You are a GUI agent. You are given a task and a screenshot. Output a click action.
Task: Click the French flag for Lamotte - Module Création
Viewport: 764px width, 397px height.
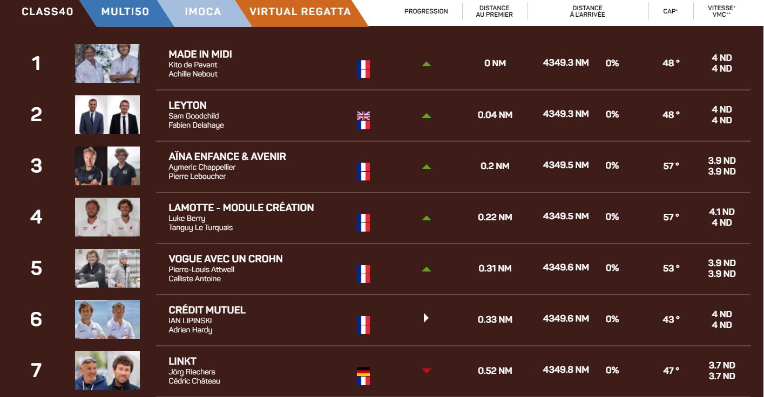363,222
